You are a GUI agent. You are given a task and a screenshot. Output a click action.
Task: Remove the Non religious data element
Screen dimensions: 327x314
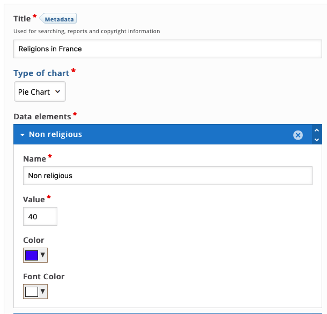pos(298,135)
